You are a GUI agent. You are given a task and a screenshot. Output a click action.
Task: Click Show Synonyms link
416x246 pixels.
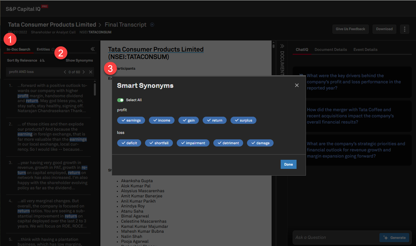tap(79, 60)
